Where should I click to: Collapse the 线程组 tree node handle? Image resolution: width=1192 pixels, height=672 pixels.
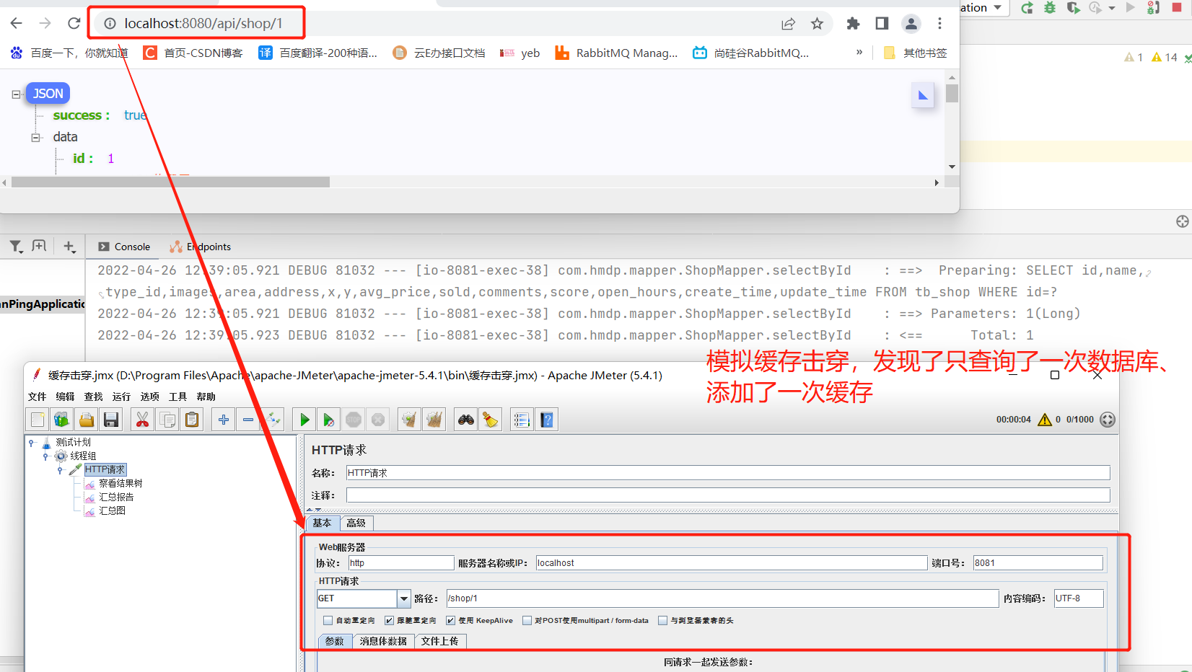45,456
